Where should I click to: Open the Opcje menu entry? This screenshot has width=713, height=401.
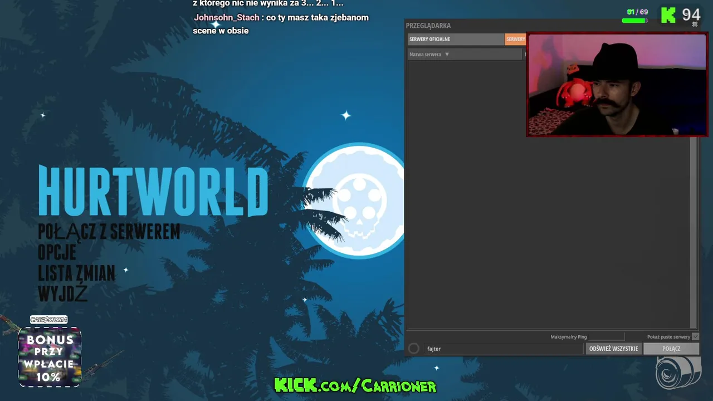coord(57,252)
